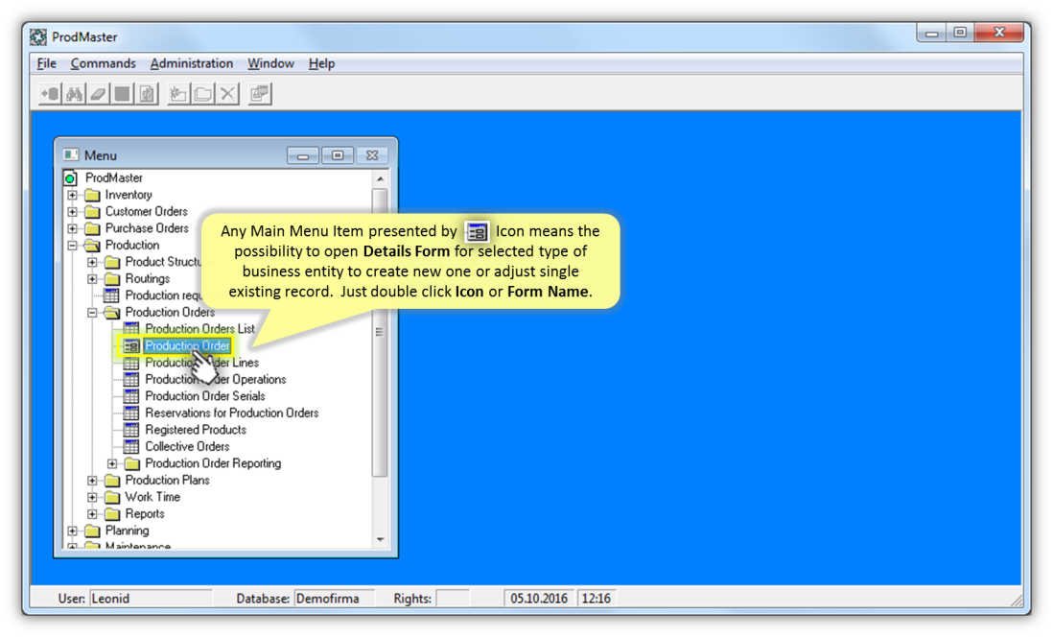Click the eraser toolbar icon

click(98, 94)
